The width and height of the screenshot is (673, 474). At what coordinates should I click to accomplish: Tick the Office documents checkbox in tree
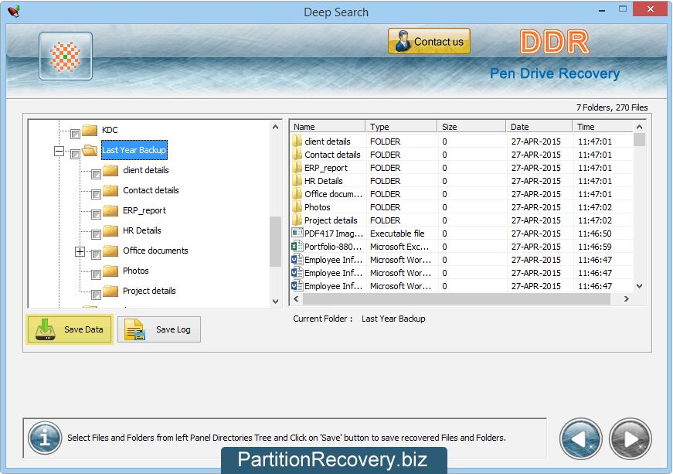click(x=96, y=255)
